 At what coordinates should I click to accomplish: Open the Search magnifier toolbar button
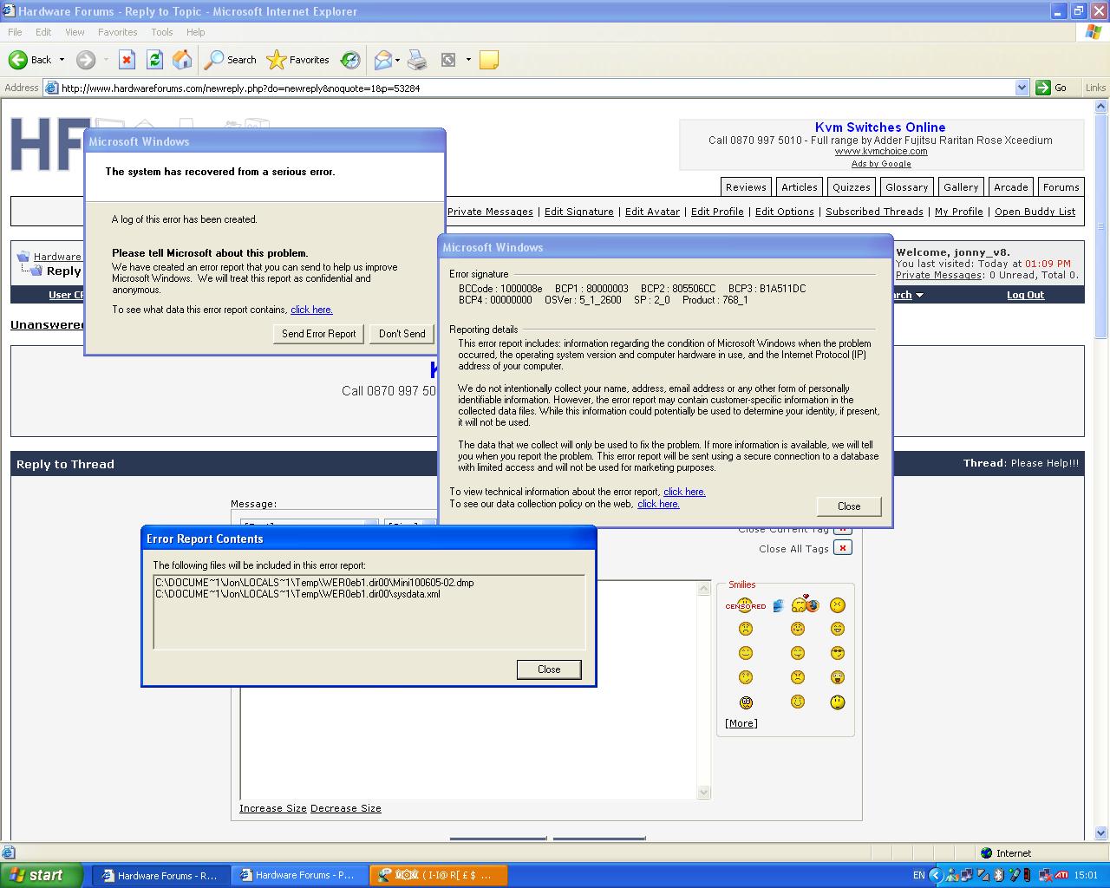pos(230,60)
